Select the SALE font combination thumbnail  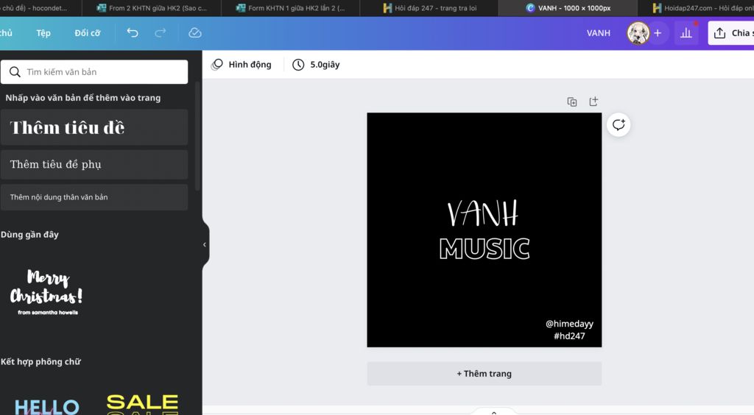click(142, 403)
